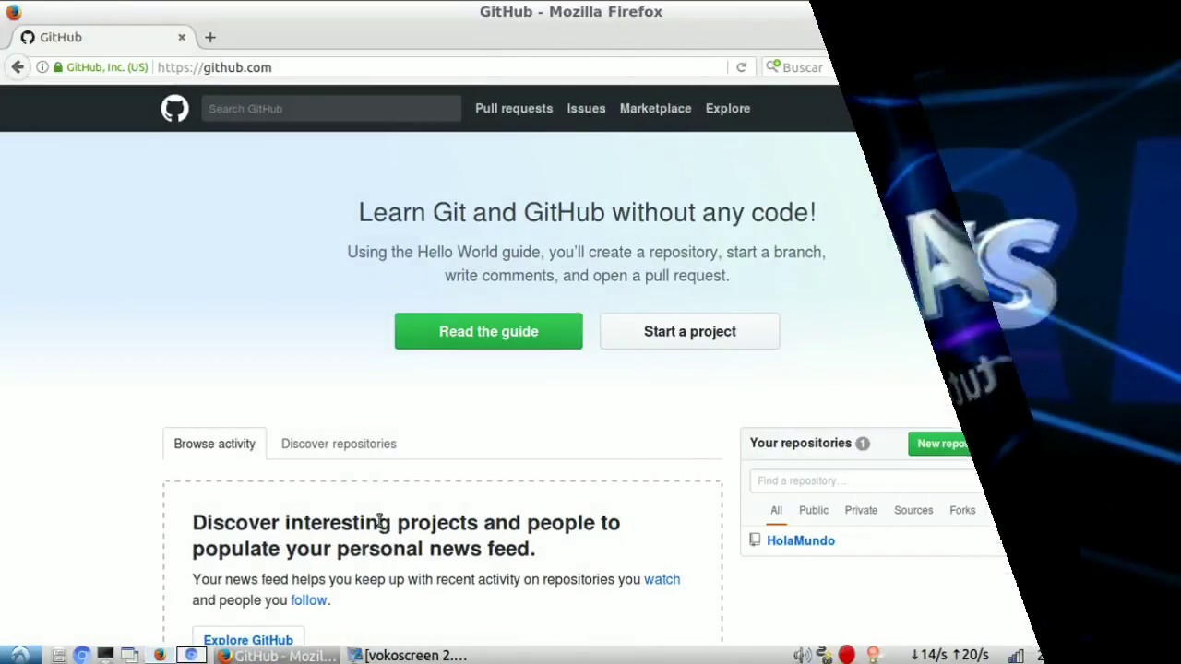Click the lightbulb notification tray icon

pyautogui.click(x=872, y=655)
